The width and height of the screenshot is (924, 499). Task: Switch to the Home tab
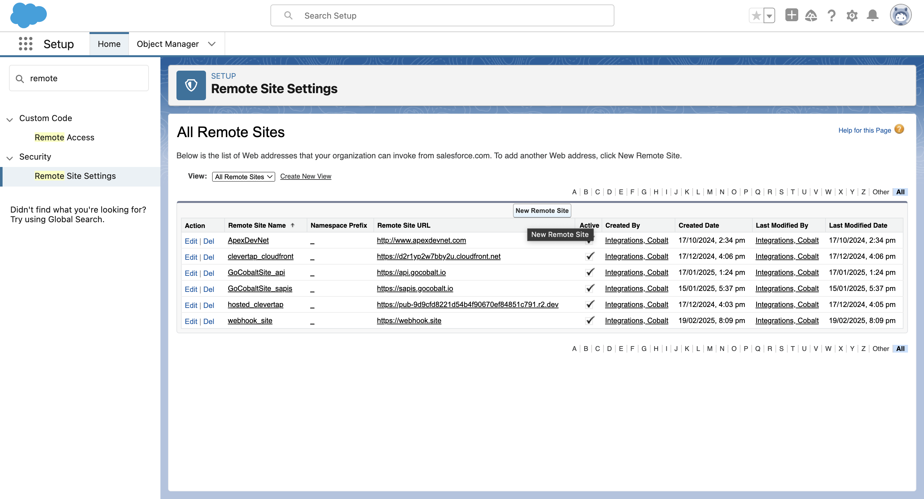pos(109,43)
